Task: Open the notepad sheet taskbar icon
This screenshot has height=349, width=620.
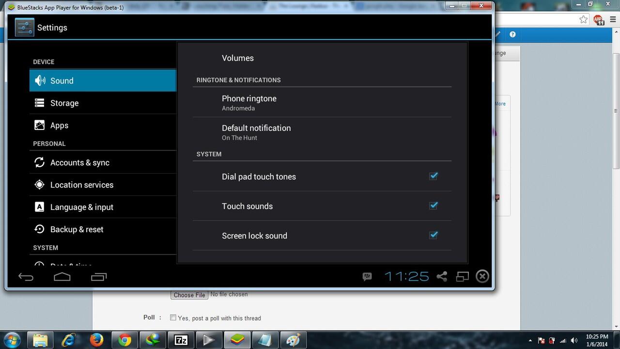Action: tap(265, 340)
